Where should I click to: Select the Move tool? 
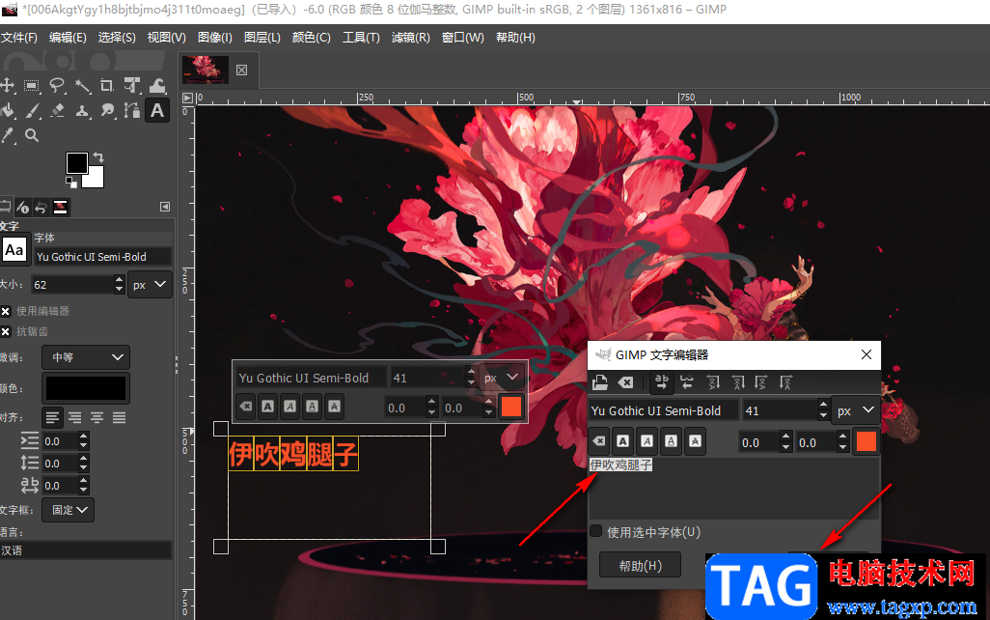(x=7, y=85)
